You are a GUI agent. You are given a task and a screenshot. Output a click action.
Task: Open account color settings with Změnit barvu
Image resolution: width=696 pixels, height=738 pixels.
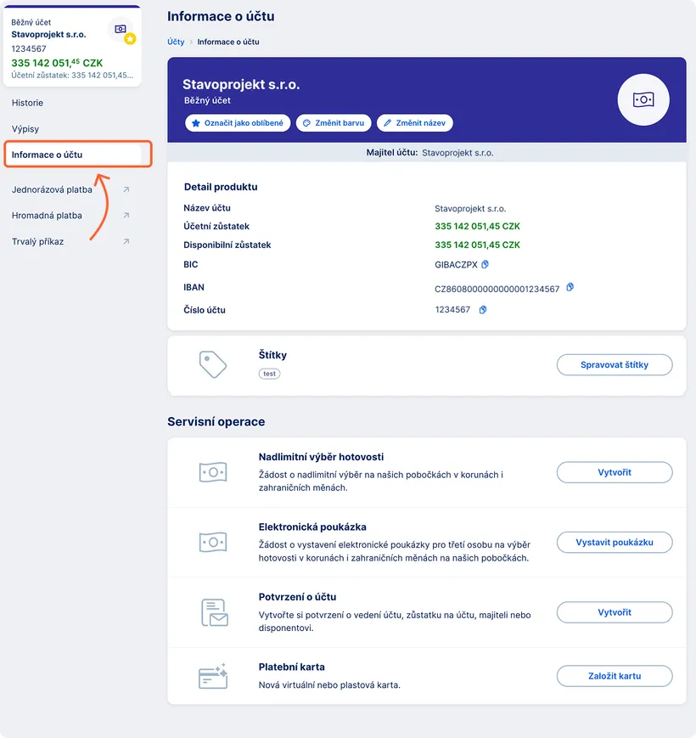[x=334, y=122]
